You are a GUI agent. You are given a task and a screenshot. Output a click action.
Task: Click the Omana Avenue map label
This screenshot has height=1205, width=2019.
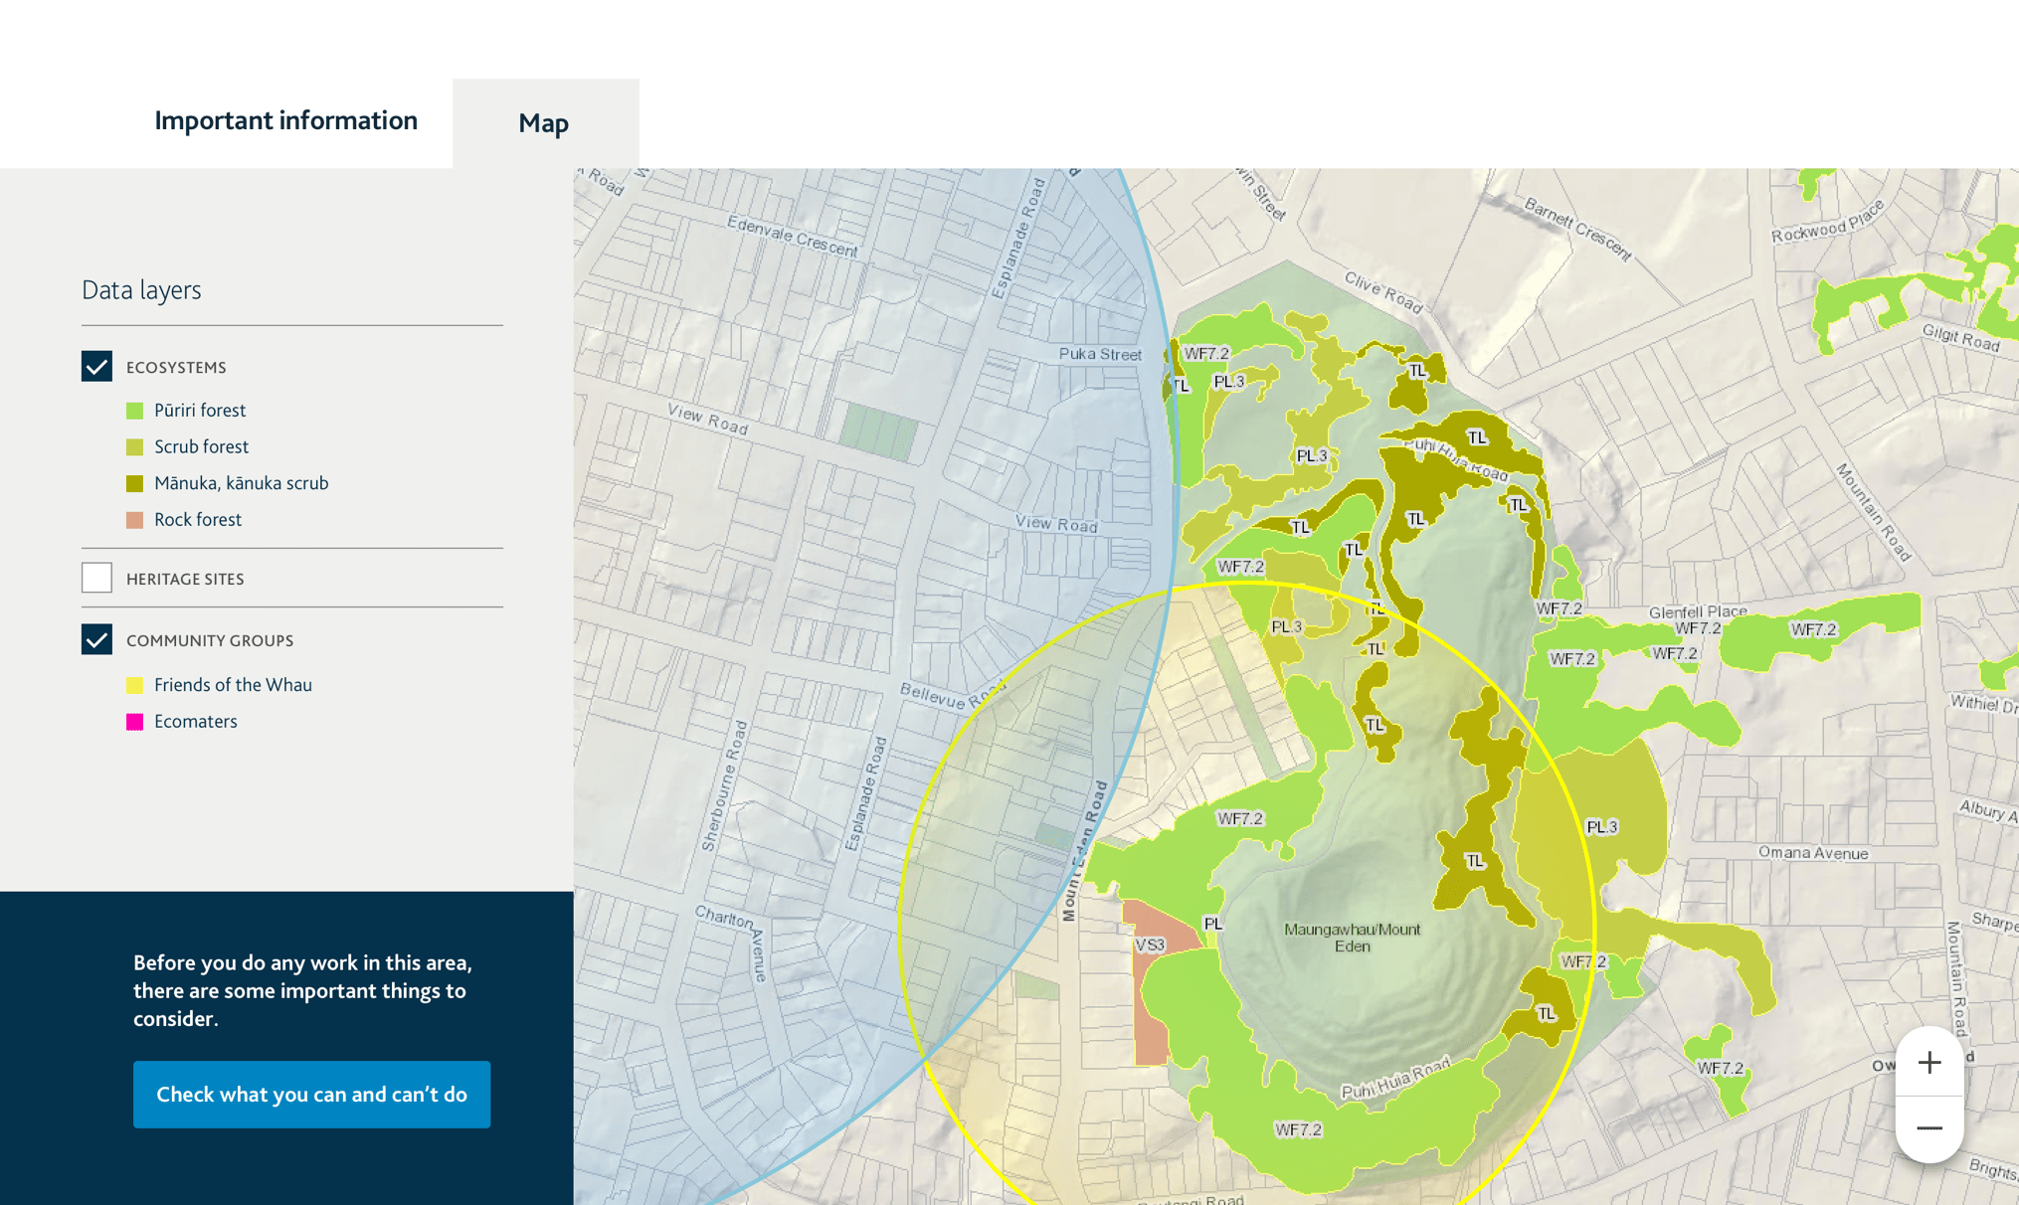[x=1813, y=853]
